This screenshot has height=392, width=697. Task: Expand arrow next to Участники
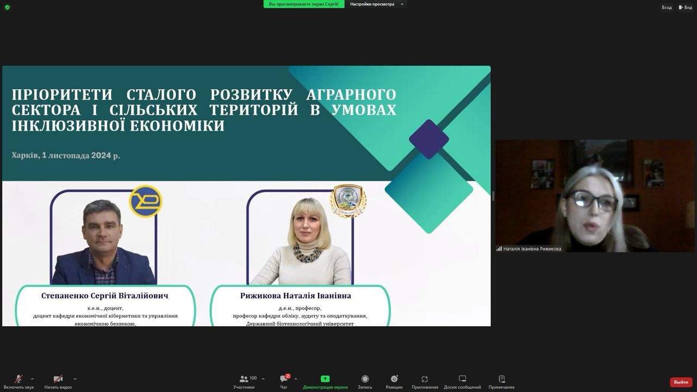(263, 379)
